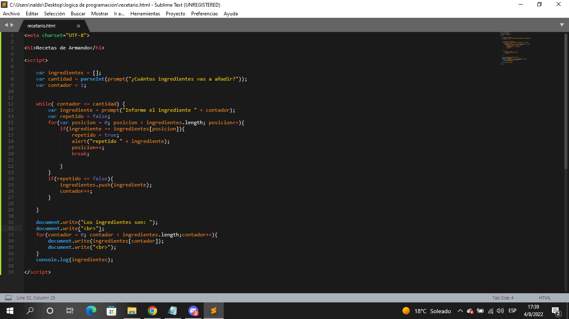Viewport: 569px width, 319px height.
Task: Click the break; statement on line 20
Action: click(80, 154)
